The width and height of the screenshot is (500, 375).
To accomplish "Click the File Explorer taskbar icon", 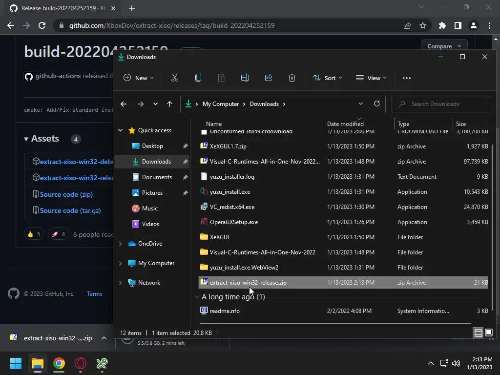I will [x=37, y=363].
